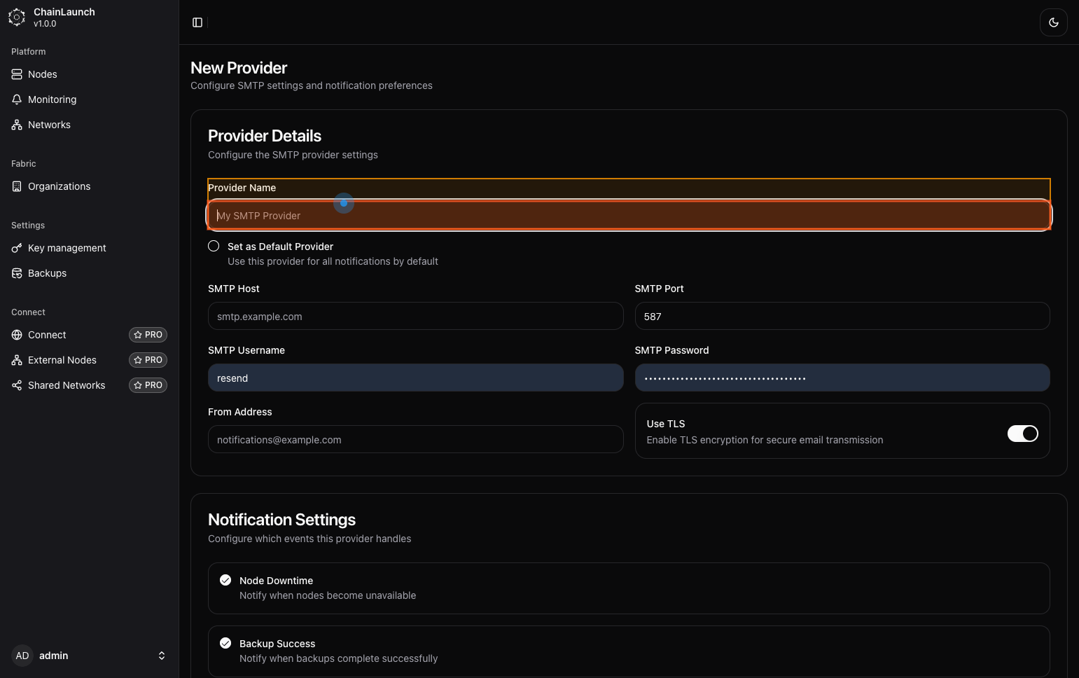1079x678 pixels.
Task: Click the Networks icon in sidebar
Action: coord(17,125)
